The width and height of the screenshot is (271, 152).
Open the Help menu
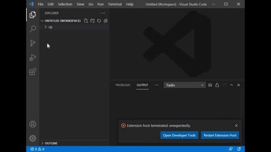(130, 4)
